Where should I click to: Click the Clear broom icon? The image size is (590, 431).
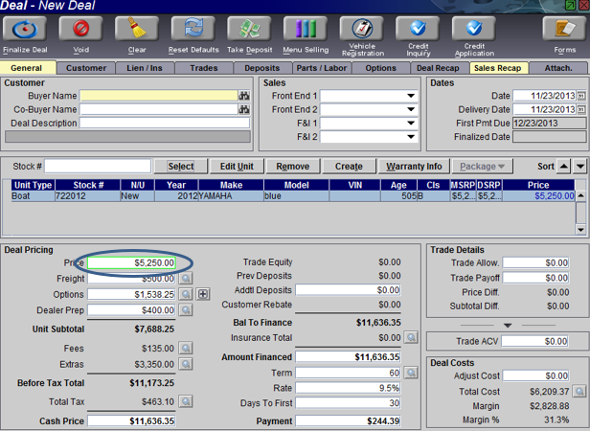[137, 29]
